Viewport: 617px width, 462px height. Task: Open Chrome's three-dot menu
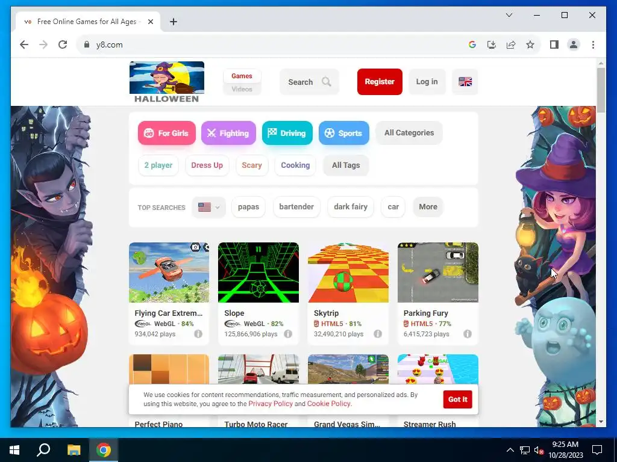point(593,45)
